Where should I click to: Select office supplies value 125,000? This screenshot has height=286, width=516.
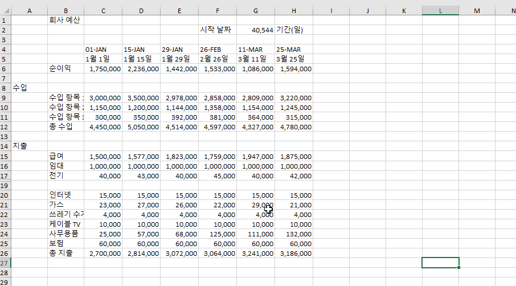[x=217, y=234]
